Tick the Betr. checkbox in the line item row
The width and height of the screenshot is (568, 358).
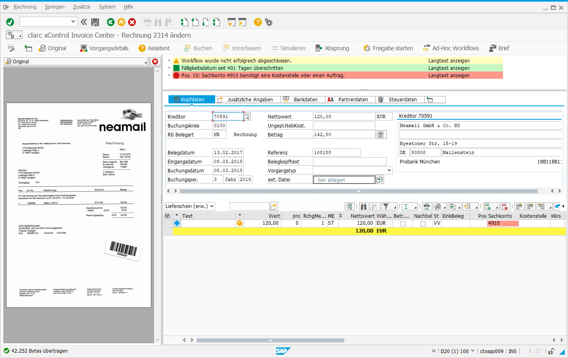click(403, 224)
